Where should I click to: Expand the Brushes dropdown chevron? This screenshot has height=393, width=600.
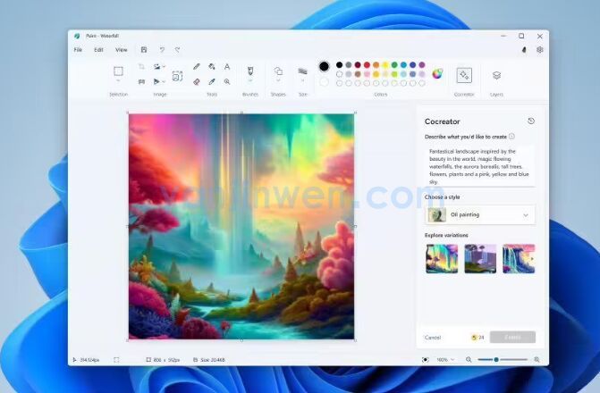pyautogui.click(x=250, y=81)
